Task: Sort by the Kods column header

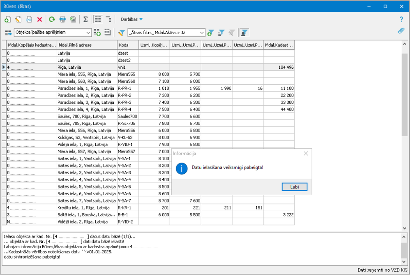Action: 128,45
